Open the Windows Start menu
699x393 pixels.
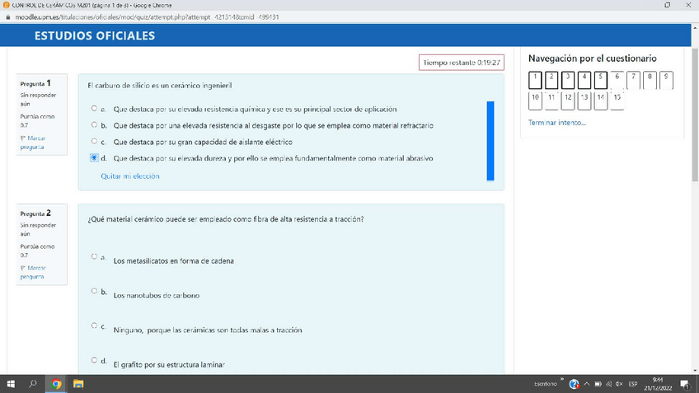11,384
